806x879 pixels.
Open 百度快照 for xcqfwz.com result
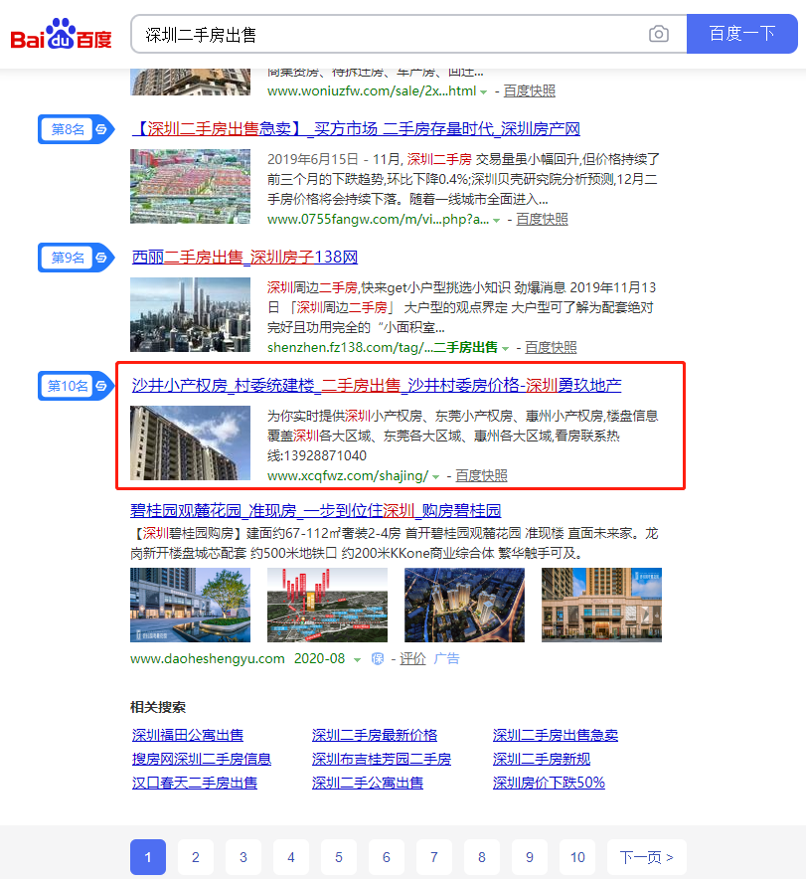click(481, 476)
